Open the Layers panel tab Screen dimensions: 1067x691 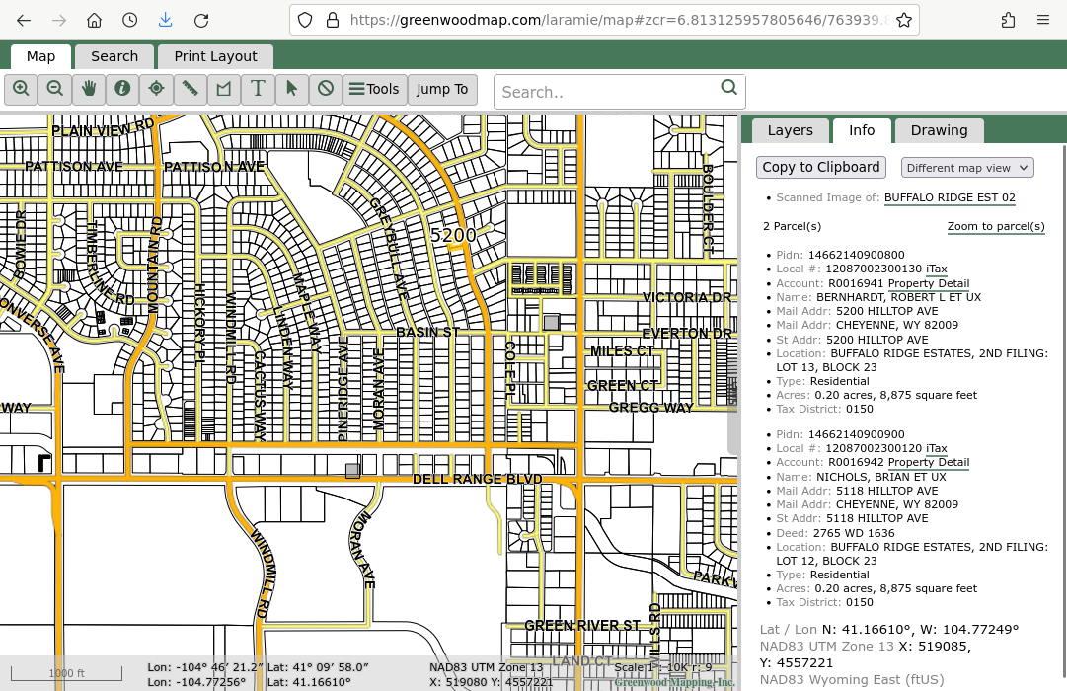pyautogui.click(x=790, y=130)
